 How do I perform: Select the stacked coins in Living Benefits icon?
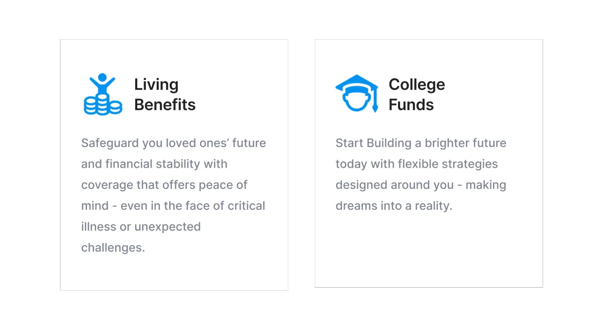tap(103, 105)
